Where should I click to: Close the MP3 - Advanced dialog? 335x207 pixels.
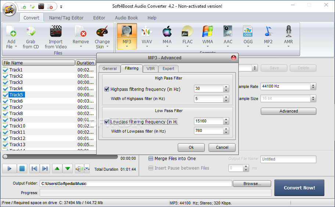pyautogui.click(x=234, y=58)
